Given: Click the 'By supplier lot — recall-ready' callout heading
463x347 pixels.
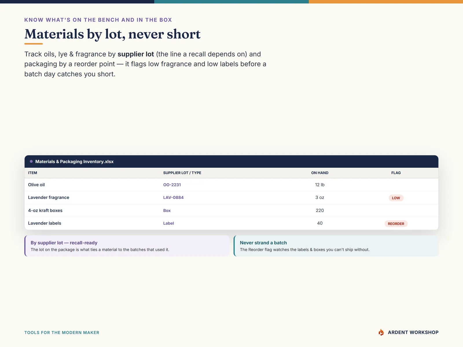Looking at the screenshot, I should [x=64, y=243].
